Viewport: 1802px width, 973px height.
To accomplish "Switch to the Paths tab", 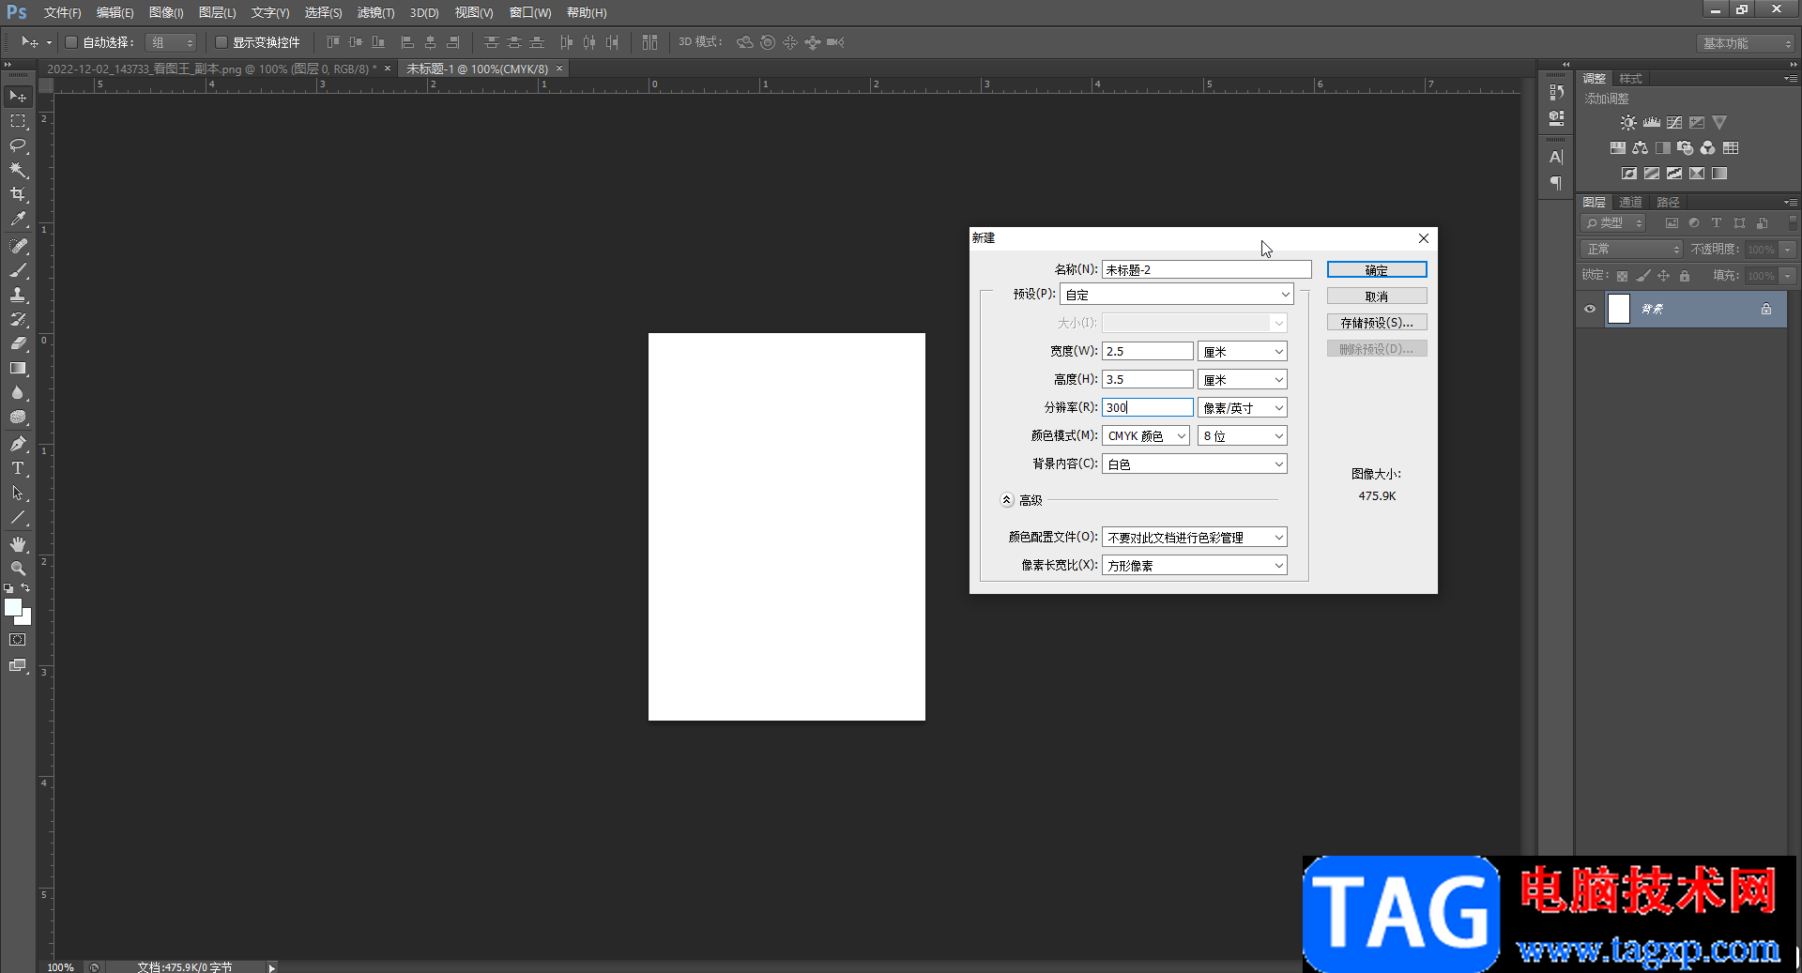I will pos(1668,202).
